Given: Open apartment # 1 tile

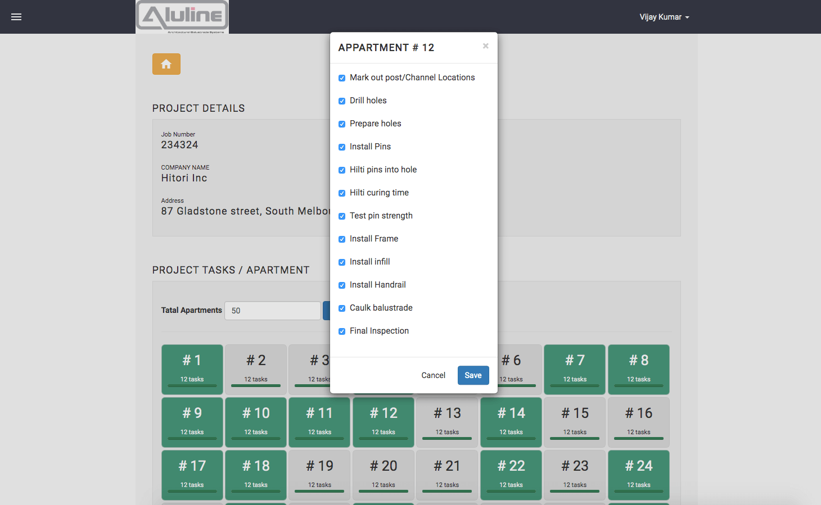Looking at the screenshot, I should tap(192, 369).
